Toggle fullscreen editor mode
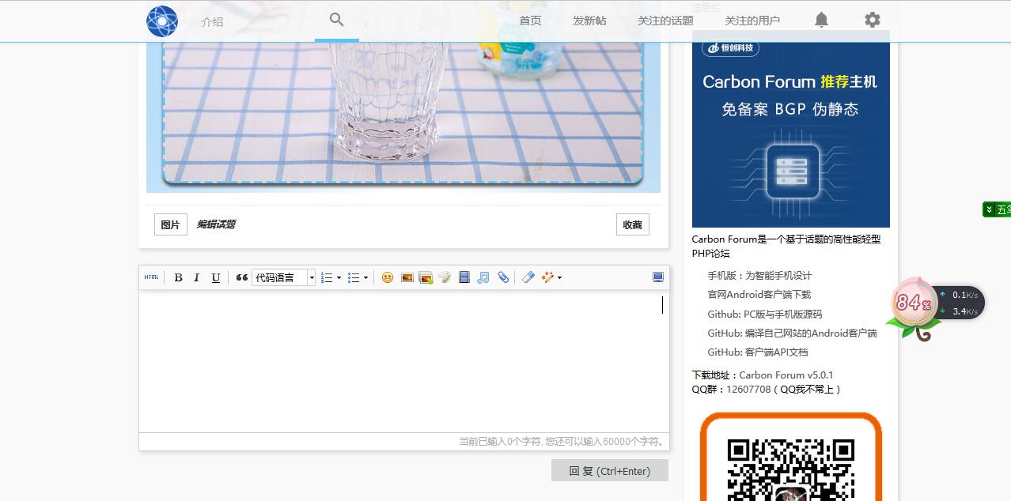 click(x=658, y=277)
